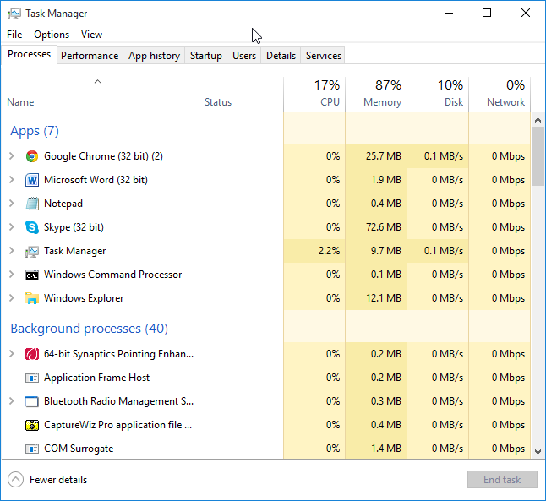
Task: Expand the Skype process entry
Action: (12, 227)
